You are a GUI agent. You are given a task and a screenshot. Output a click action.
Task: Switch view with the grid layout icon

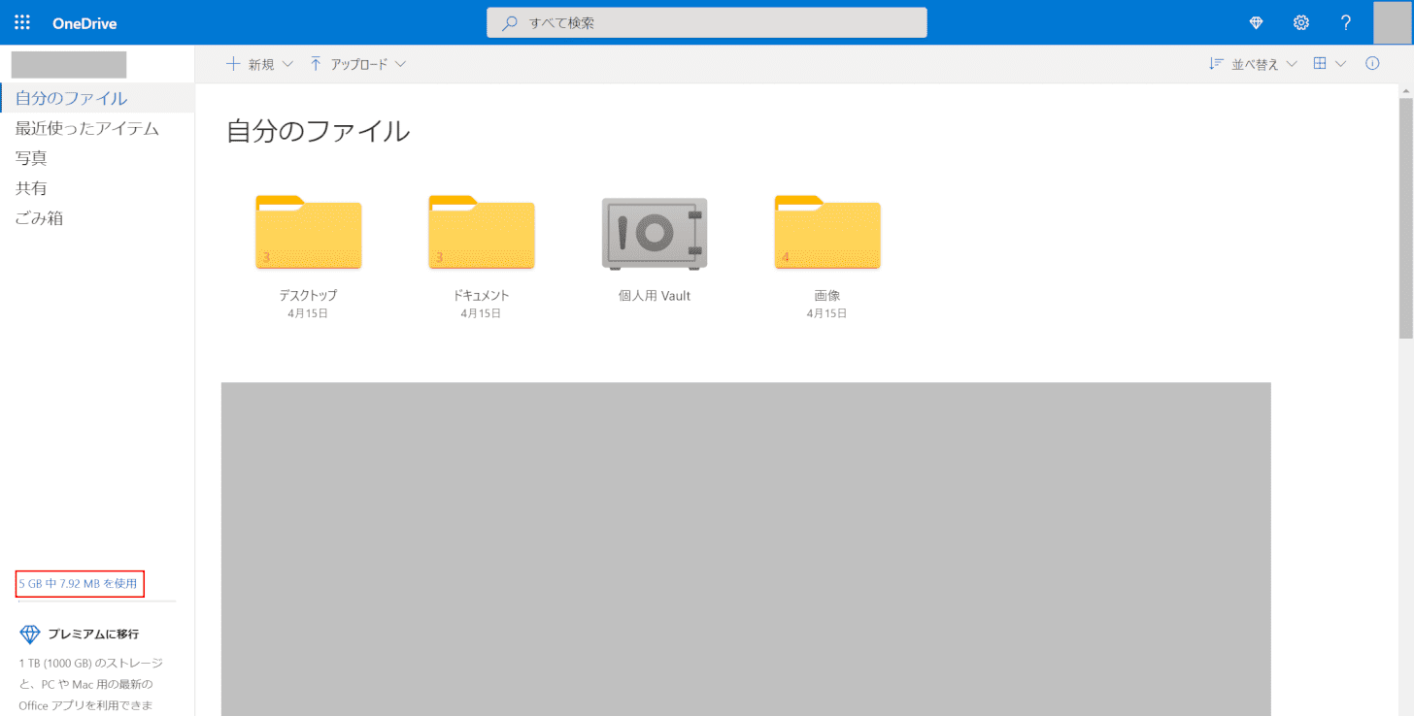pos(1320,64)
